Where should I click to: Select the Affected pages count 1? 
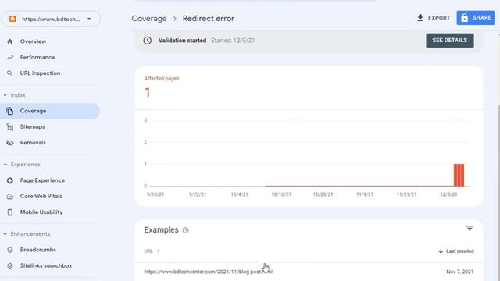[148, 93]
